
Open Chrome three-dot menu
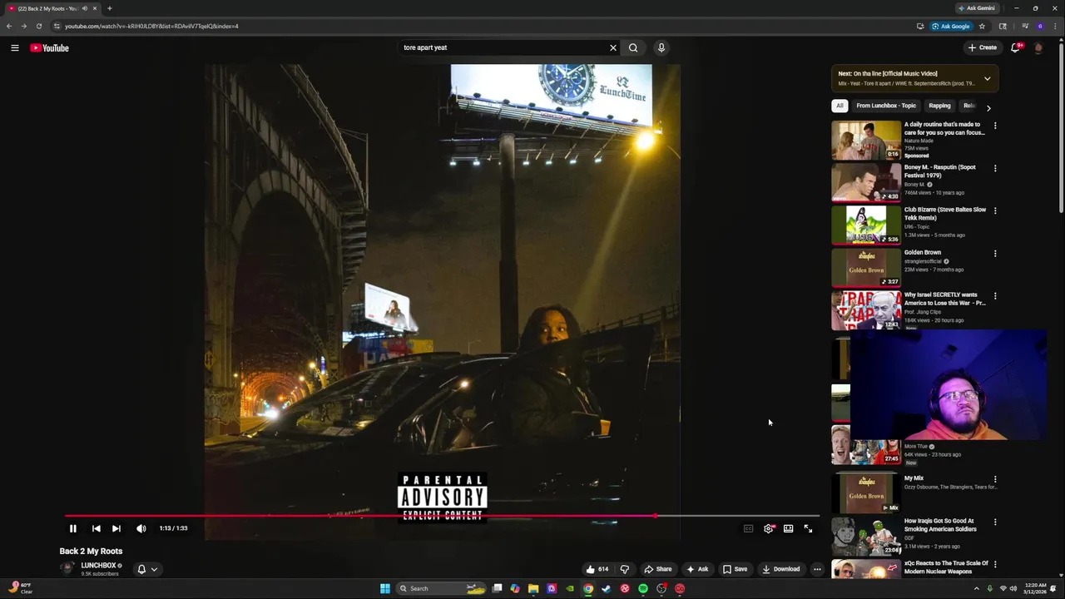click(1053, 26)
